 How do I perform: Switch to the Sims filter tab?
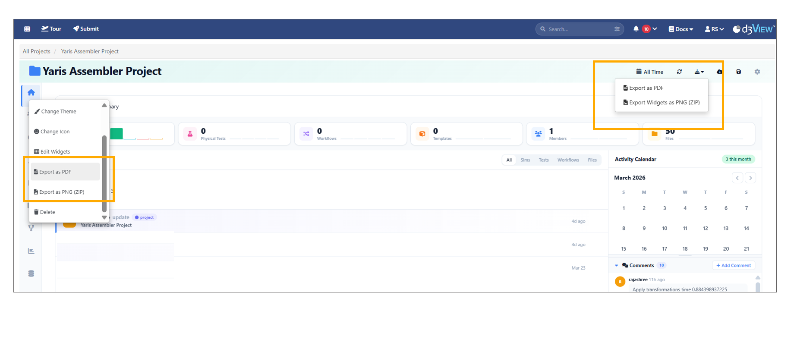525,160
